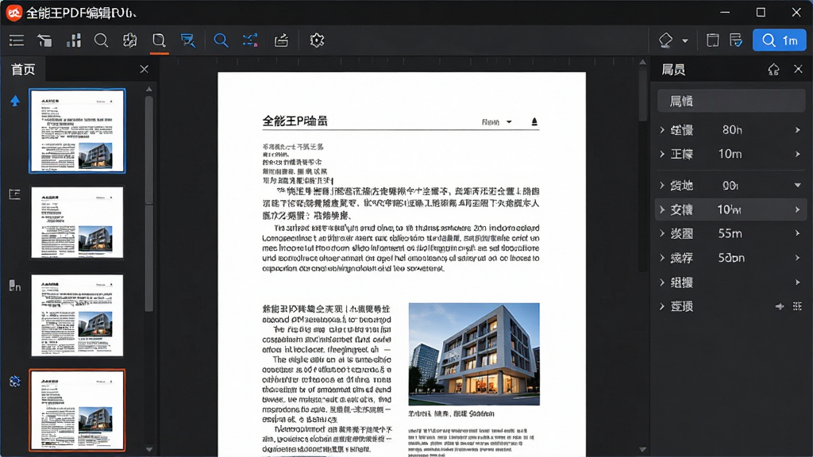Click the app logo in title bar
The image size is (813, 457).
[14, 13]
